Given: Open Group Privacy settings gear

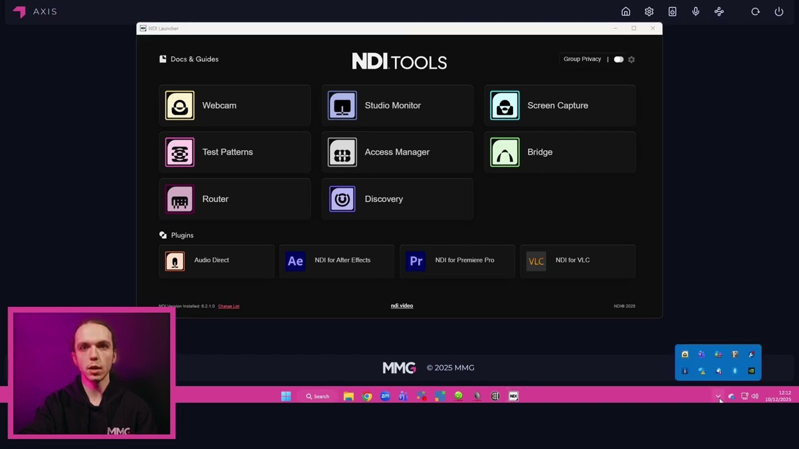Looking at the screenshot, I should click(x=631, y=59).
